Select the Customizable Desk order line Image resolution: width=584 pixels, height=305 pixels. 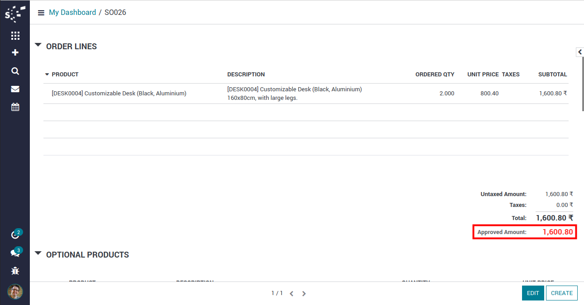[119, 94]
